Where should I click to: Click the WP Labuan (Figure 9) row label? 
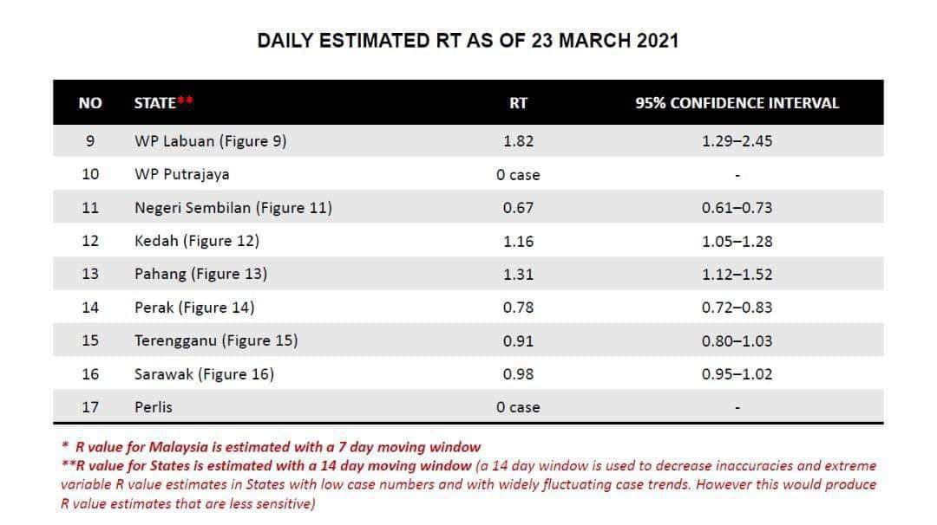[210, 141]
